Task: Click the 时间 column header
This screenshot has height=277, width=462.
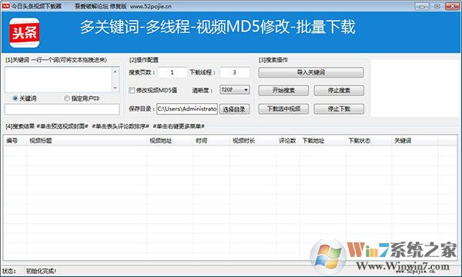Action: pyautogui.click(x=212, y=141)
